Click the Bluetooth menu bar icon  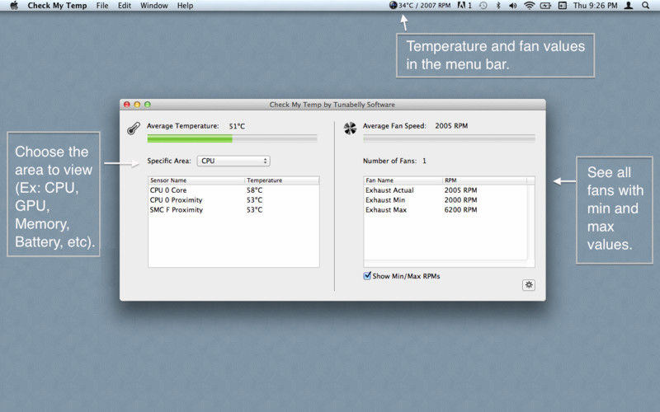tap(497, 6)
